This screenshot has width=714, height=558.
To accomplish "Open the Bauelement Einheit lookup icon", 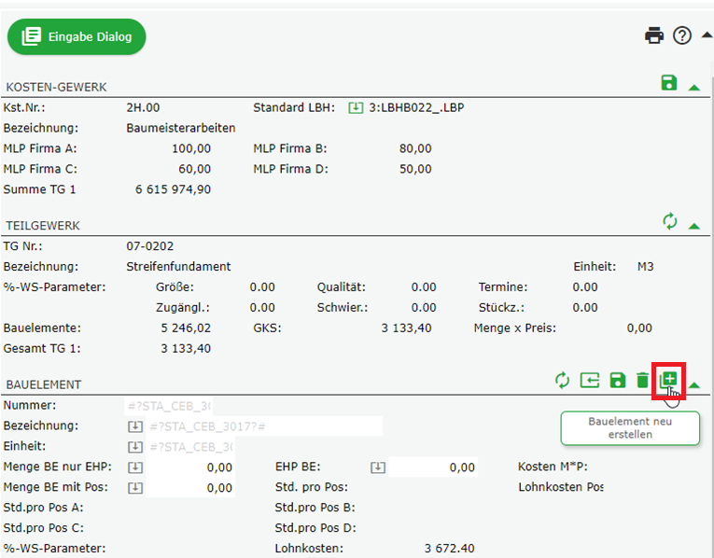I will pyautogui.click(x=134, y=447).
